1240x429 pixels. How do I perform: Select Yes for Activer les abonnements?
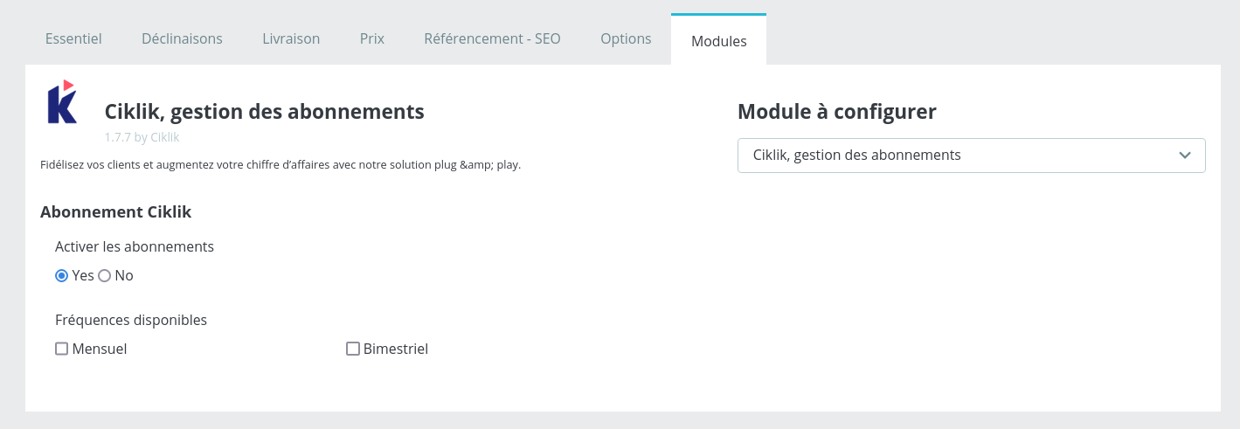click(61, 275)
